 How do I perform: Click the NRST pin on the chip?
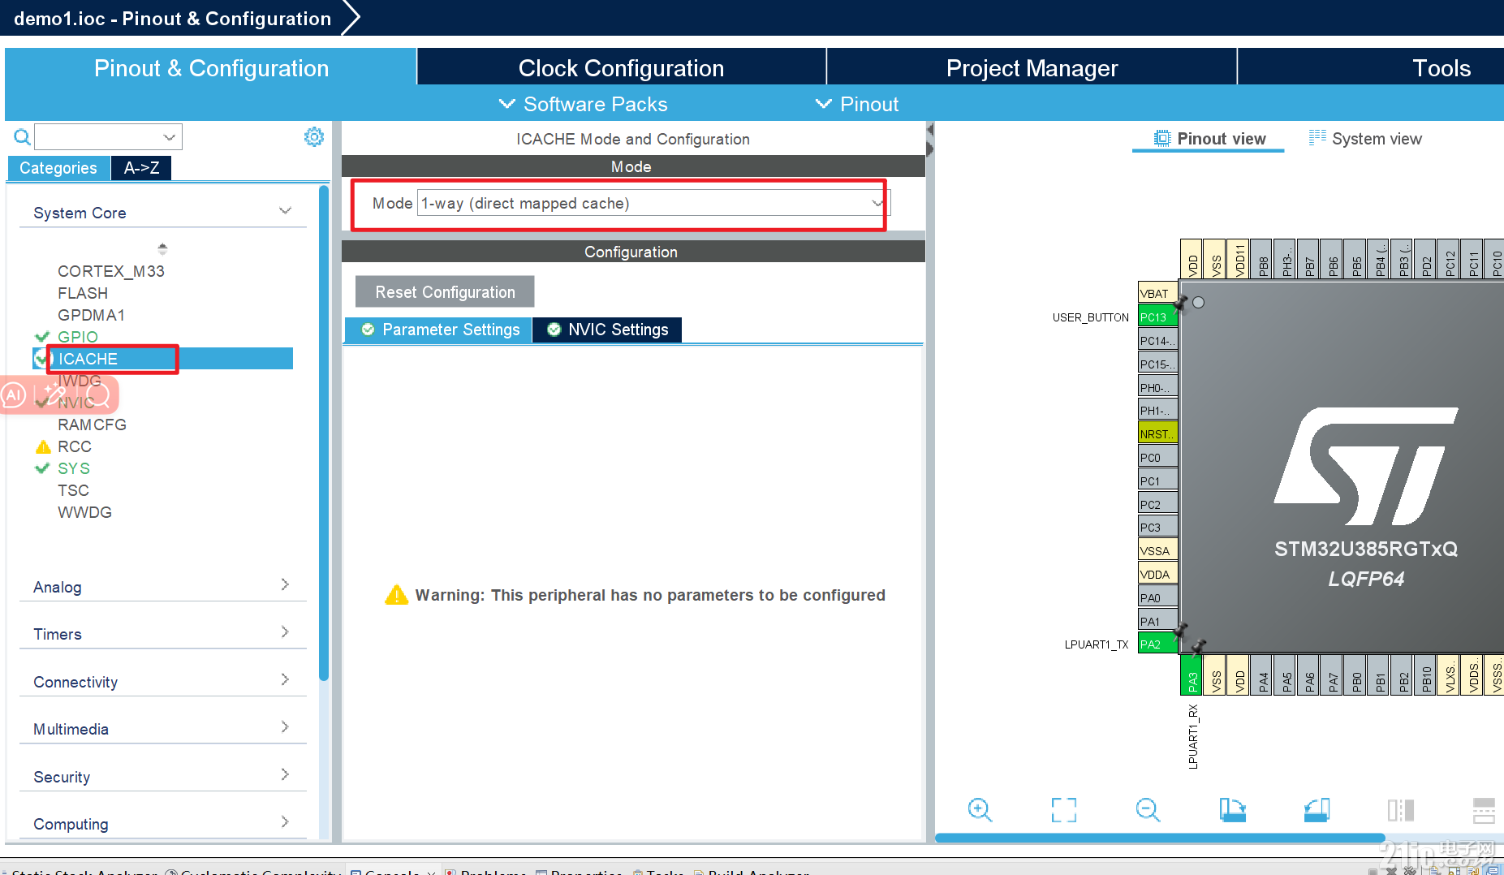click(1158, 433)
